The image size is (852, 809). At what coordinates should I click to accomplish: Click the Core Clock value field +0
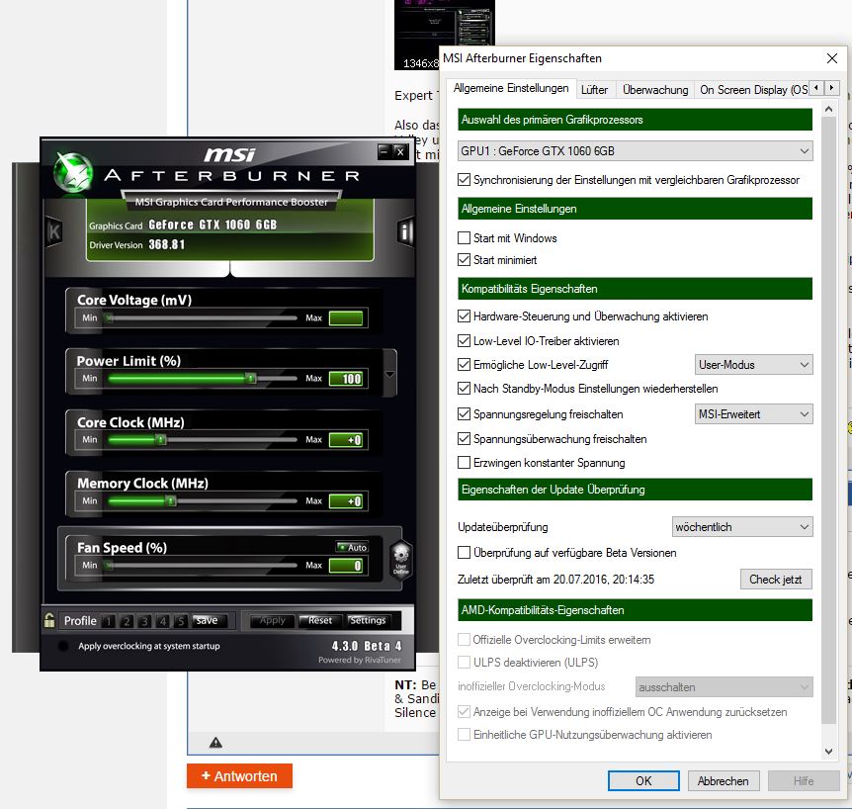(346, 440)
